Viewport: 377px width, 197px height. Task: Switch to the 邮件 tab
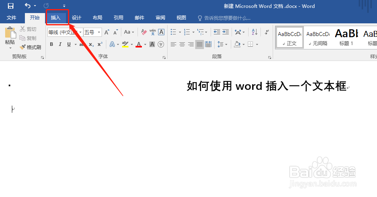coord(139,18)
